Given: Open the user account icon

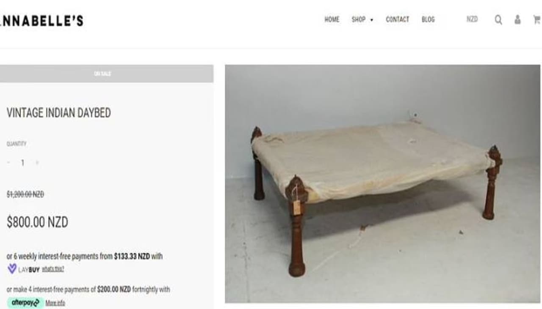Looking at the screenshot, I should tap(517, 19).
